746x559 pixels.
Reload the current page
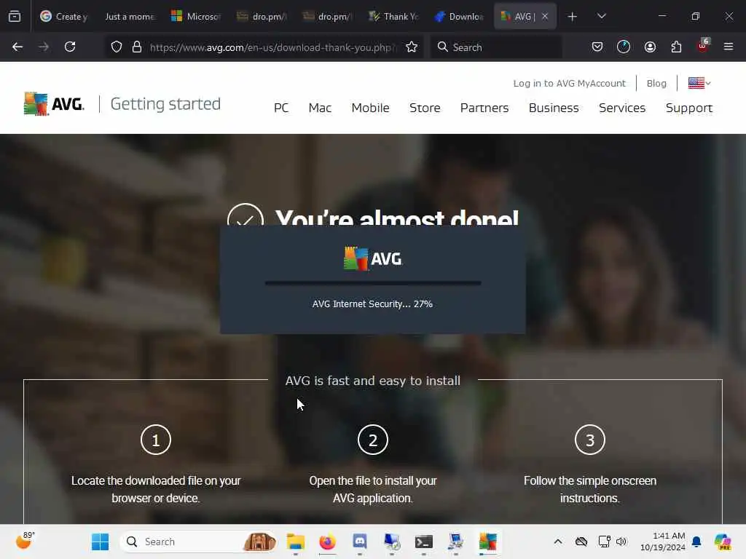pos(70,47)
